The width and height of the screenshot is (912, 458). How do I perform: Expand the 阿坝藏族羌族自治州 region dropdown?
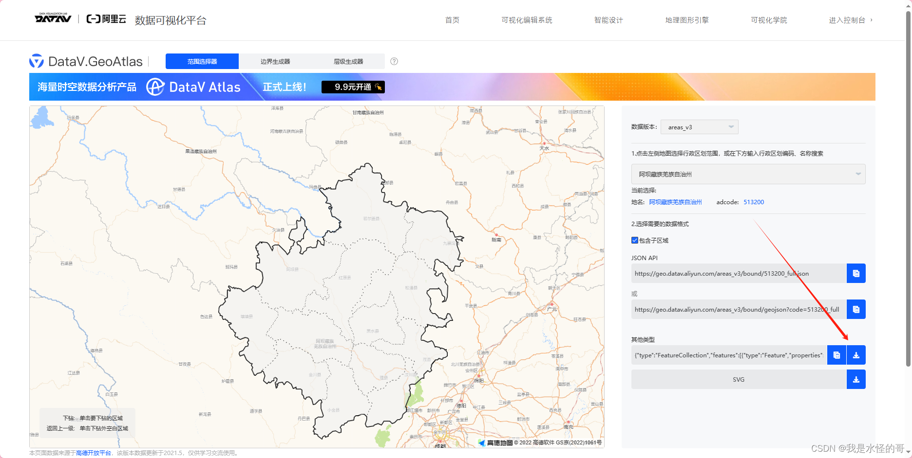pyautogui.click(x=748, y=174)
